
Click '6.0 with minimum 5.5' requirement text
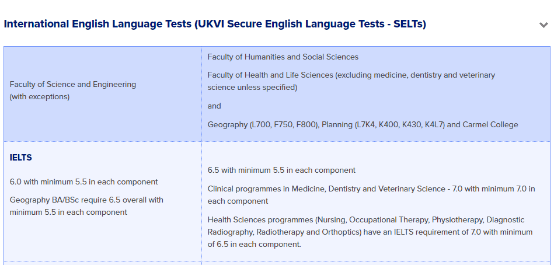click(x=83, y=182)
